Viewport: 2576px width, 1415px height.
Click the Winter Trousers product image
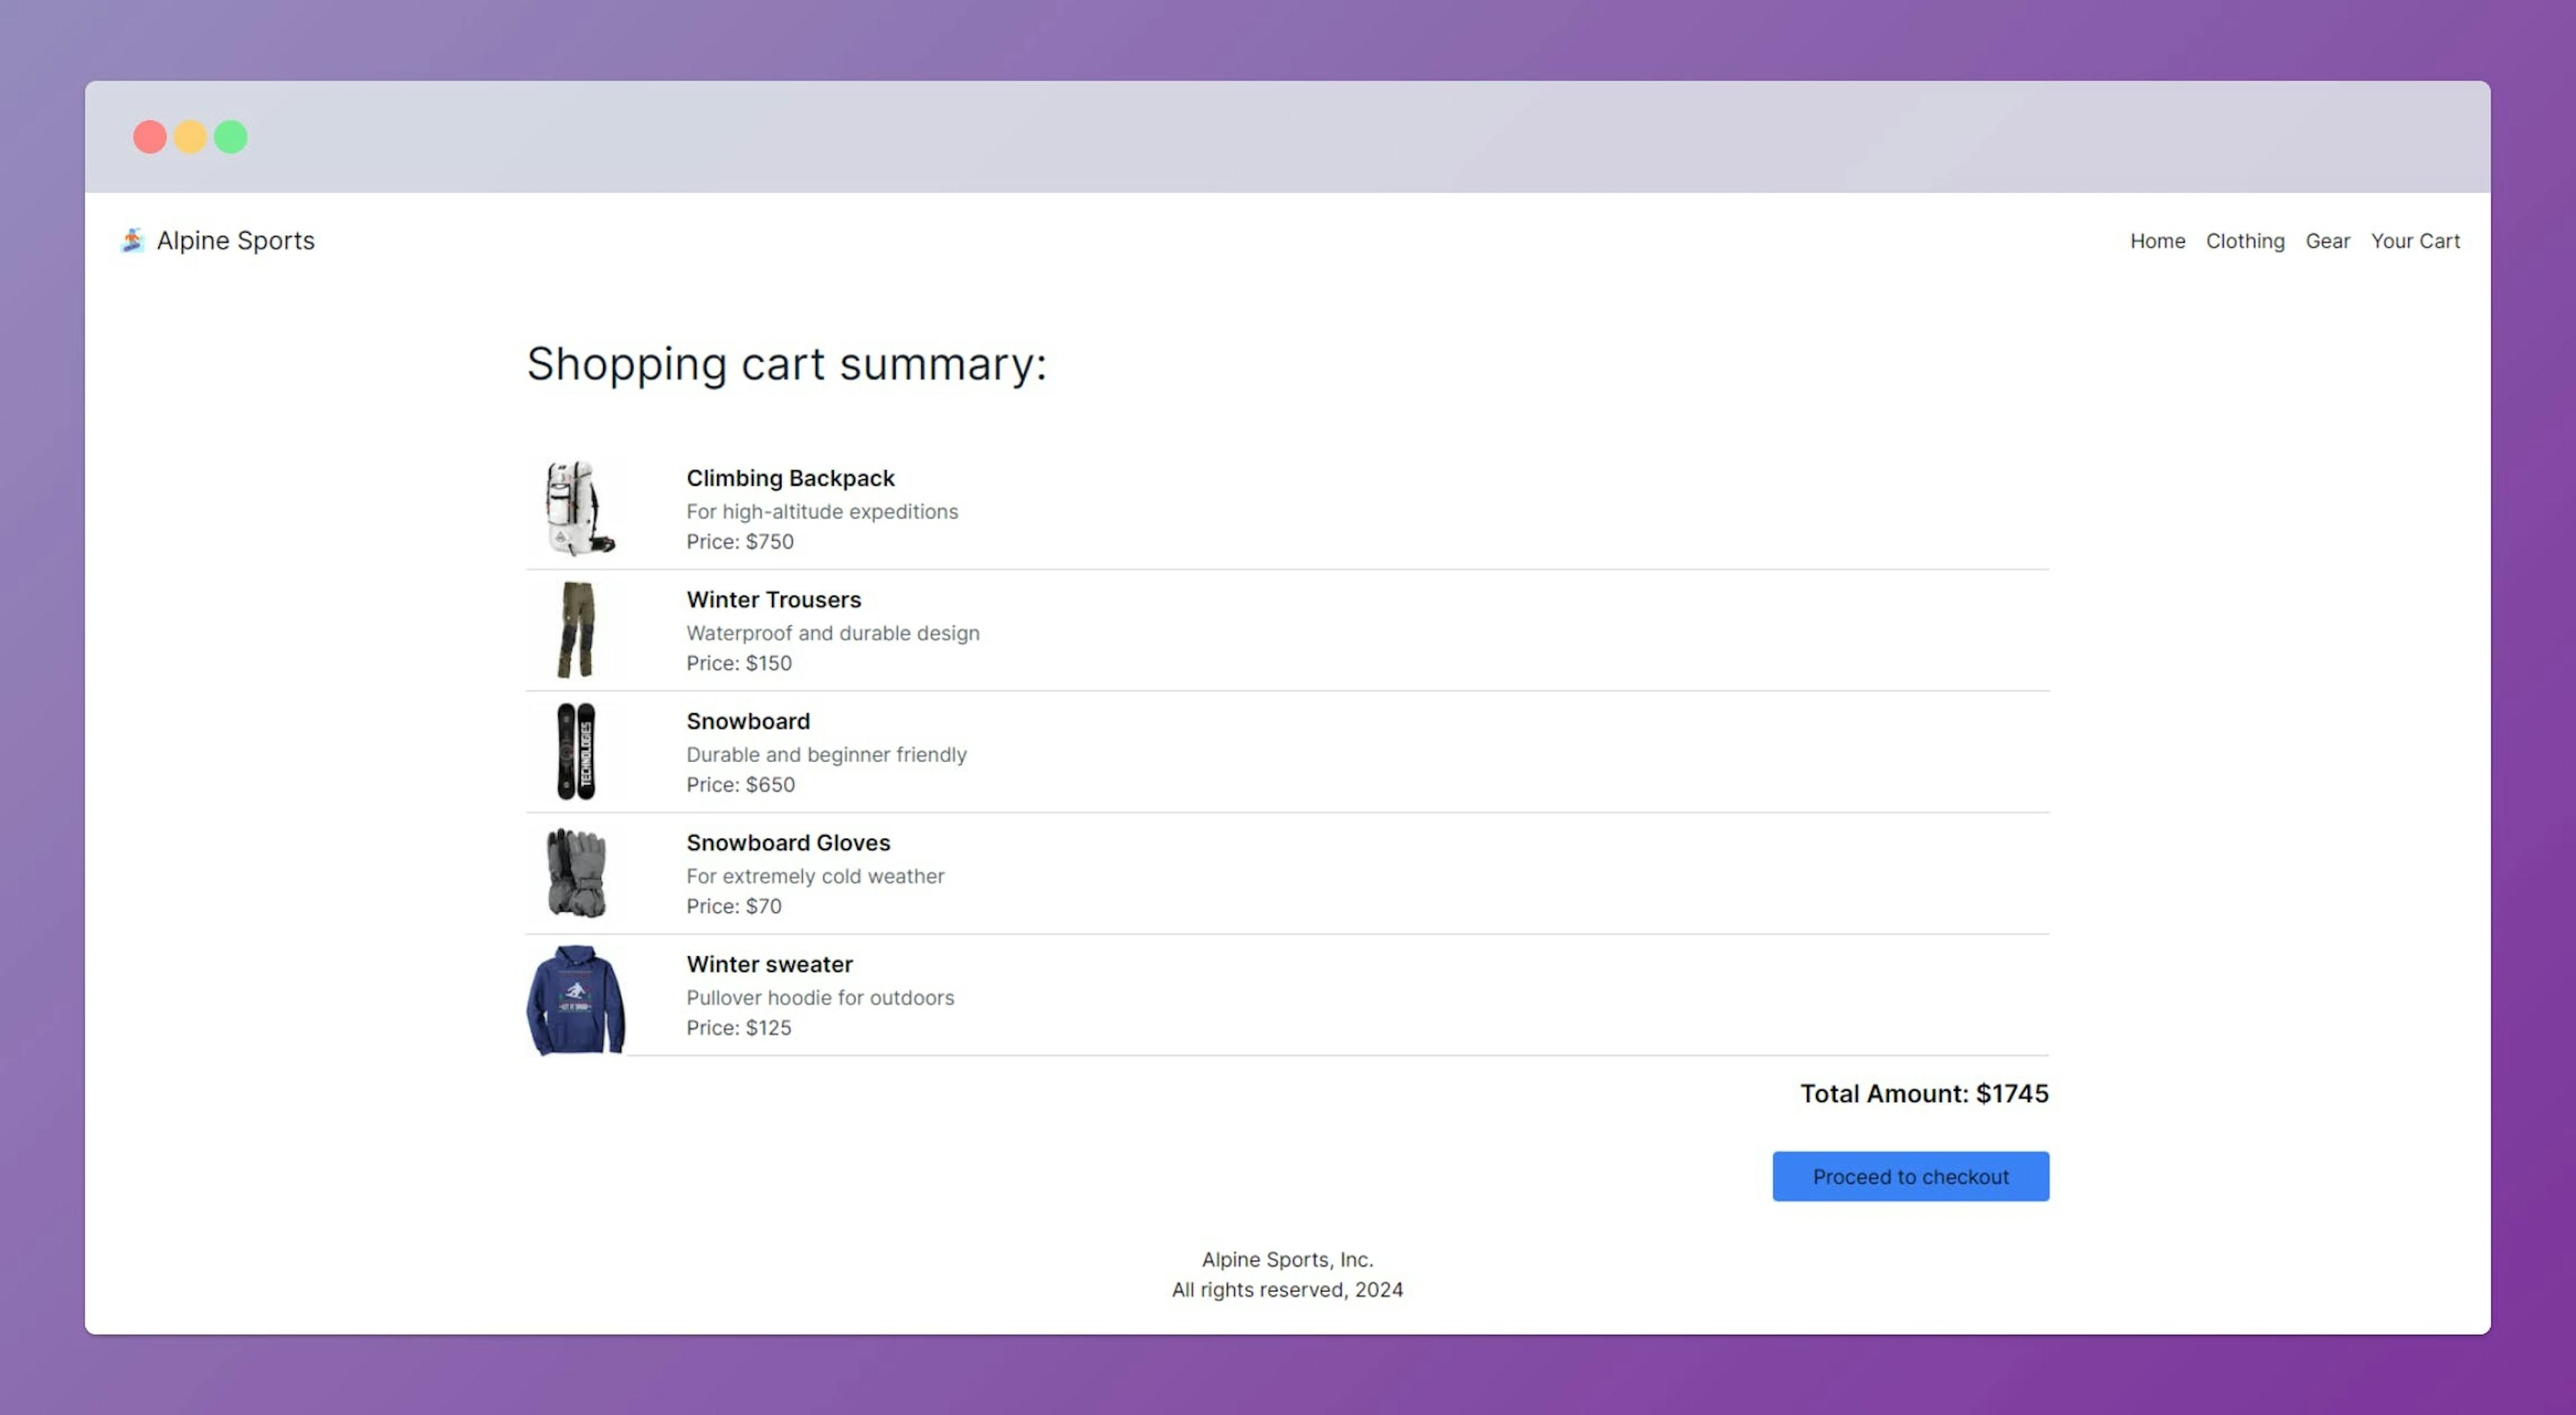pyautogui.click(x=576, y=629)
